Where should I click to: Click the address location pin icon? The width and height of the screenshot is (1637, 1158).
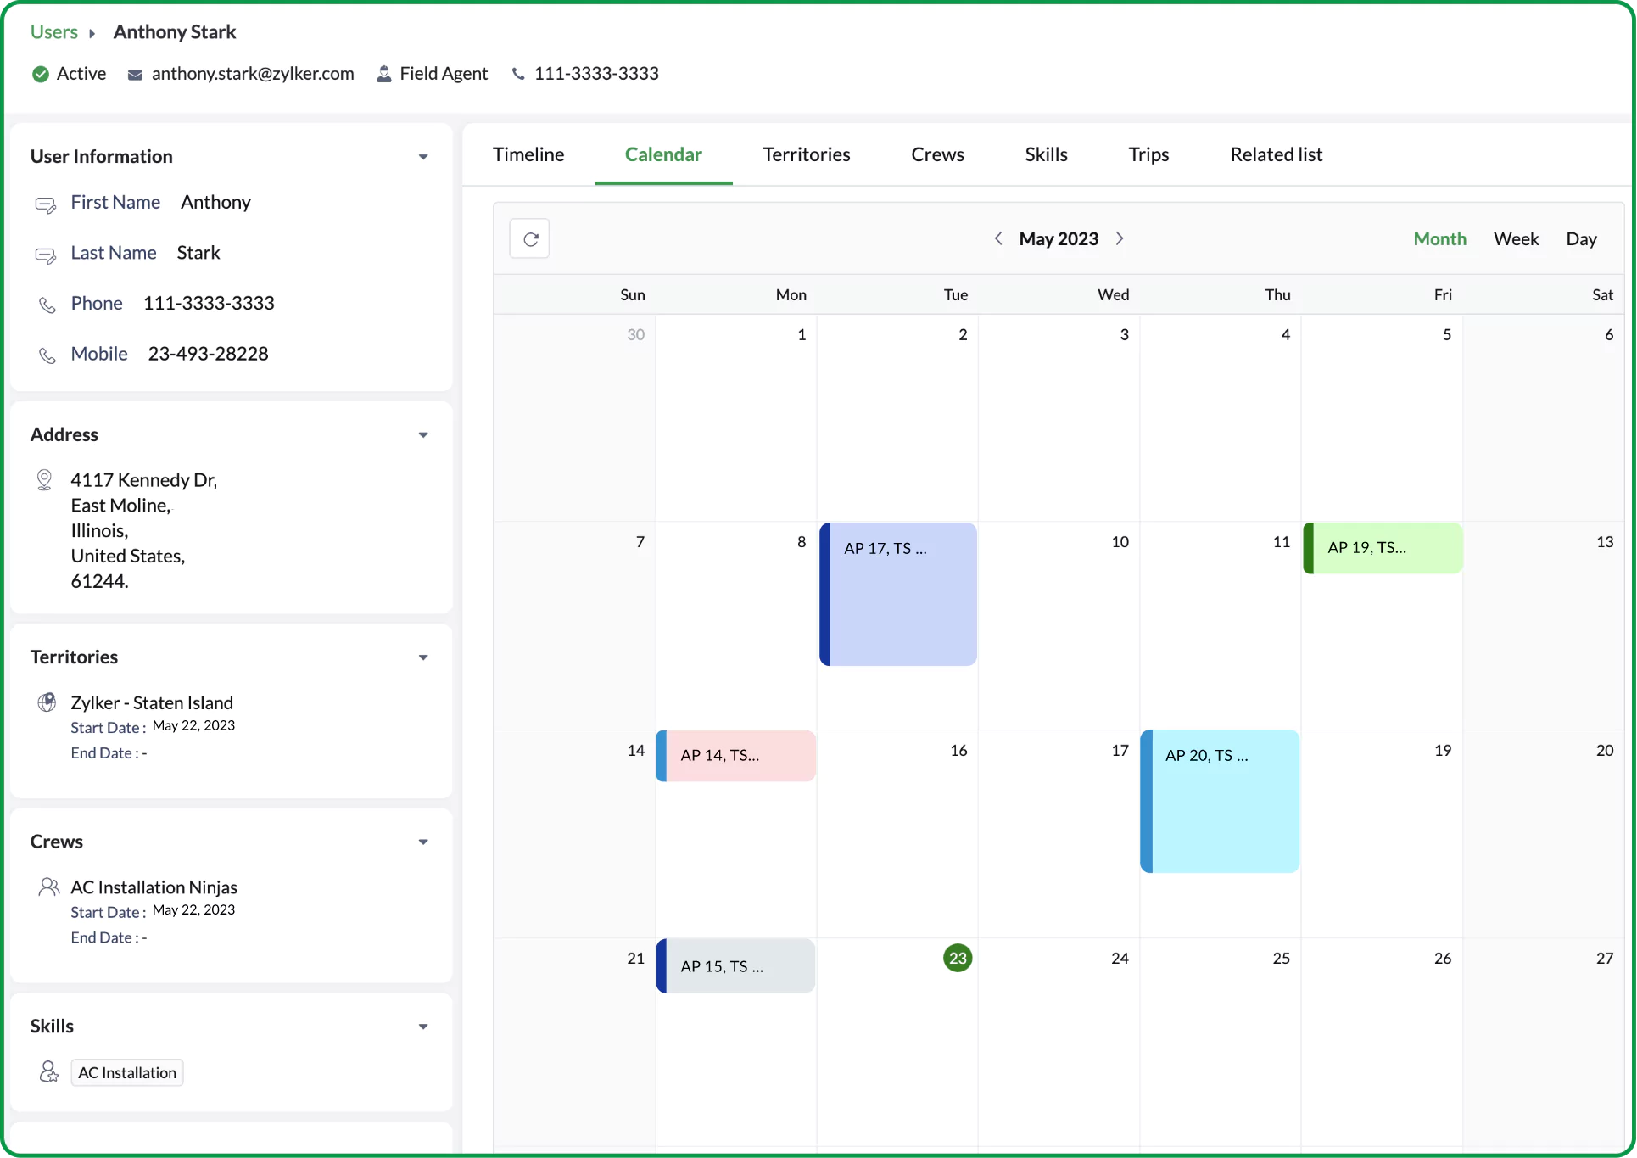point(45,480)
